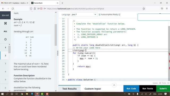Submit the solution with Submit button
The height and width of the screenshot is (96, 170).
coord(163,89)
